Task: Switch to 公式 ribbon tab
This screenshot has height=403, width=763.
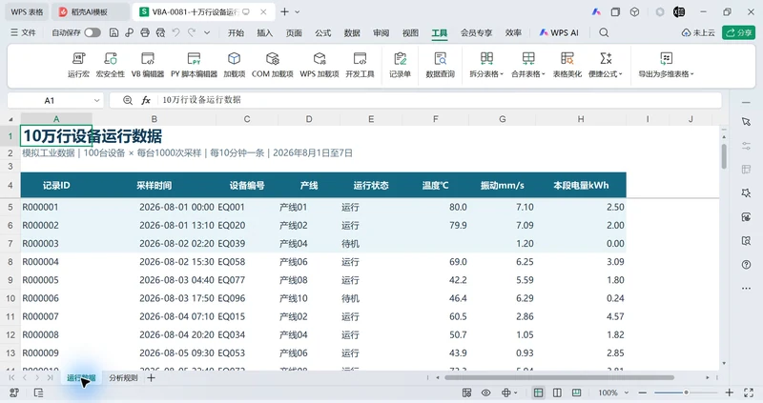Action: 322,32
